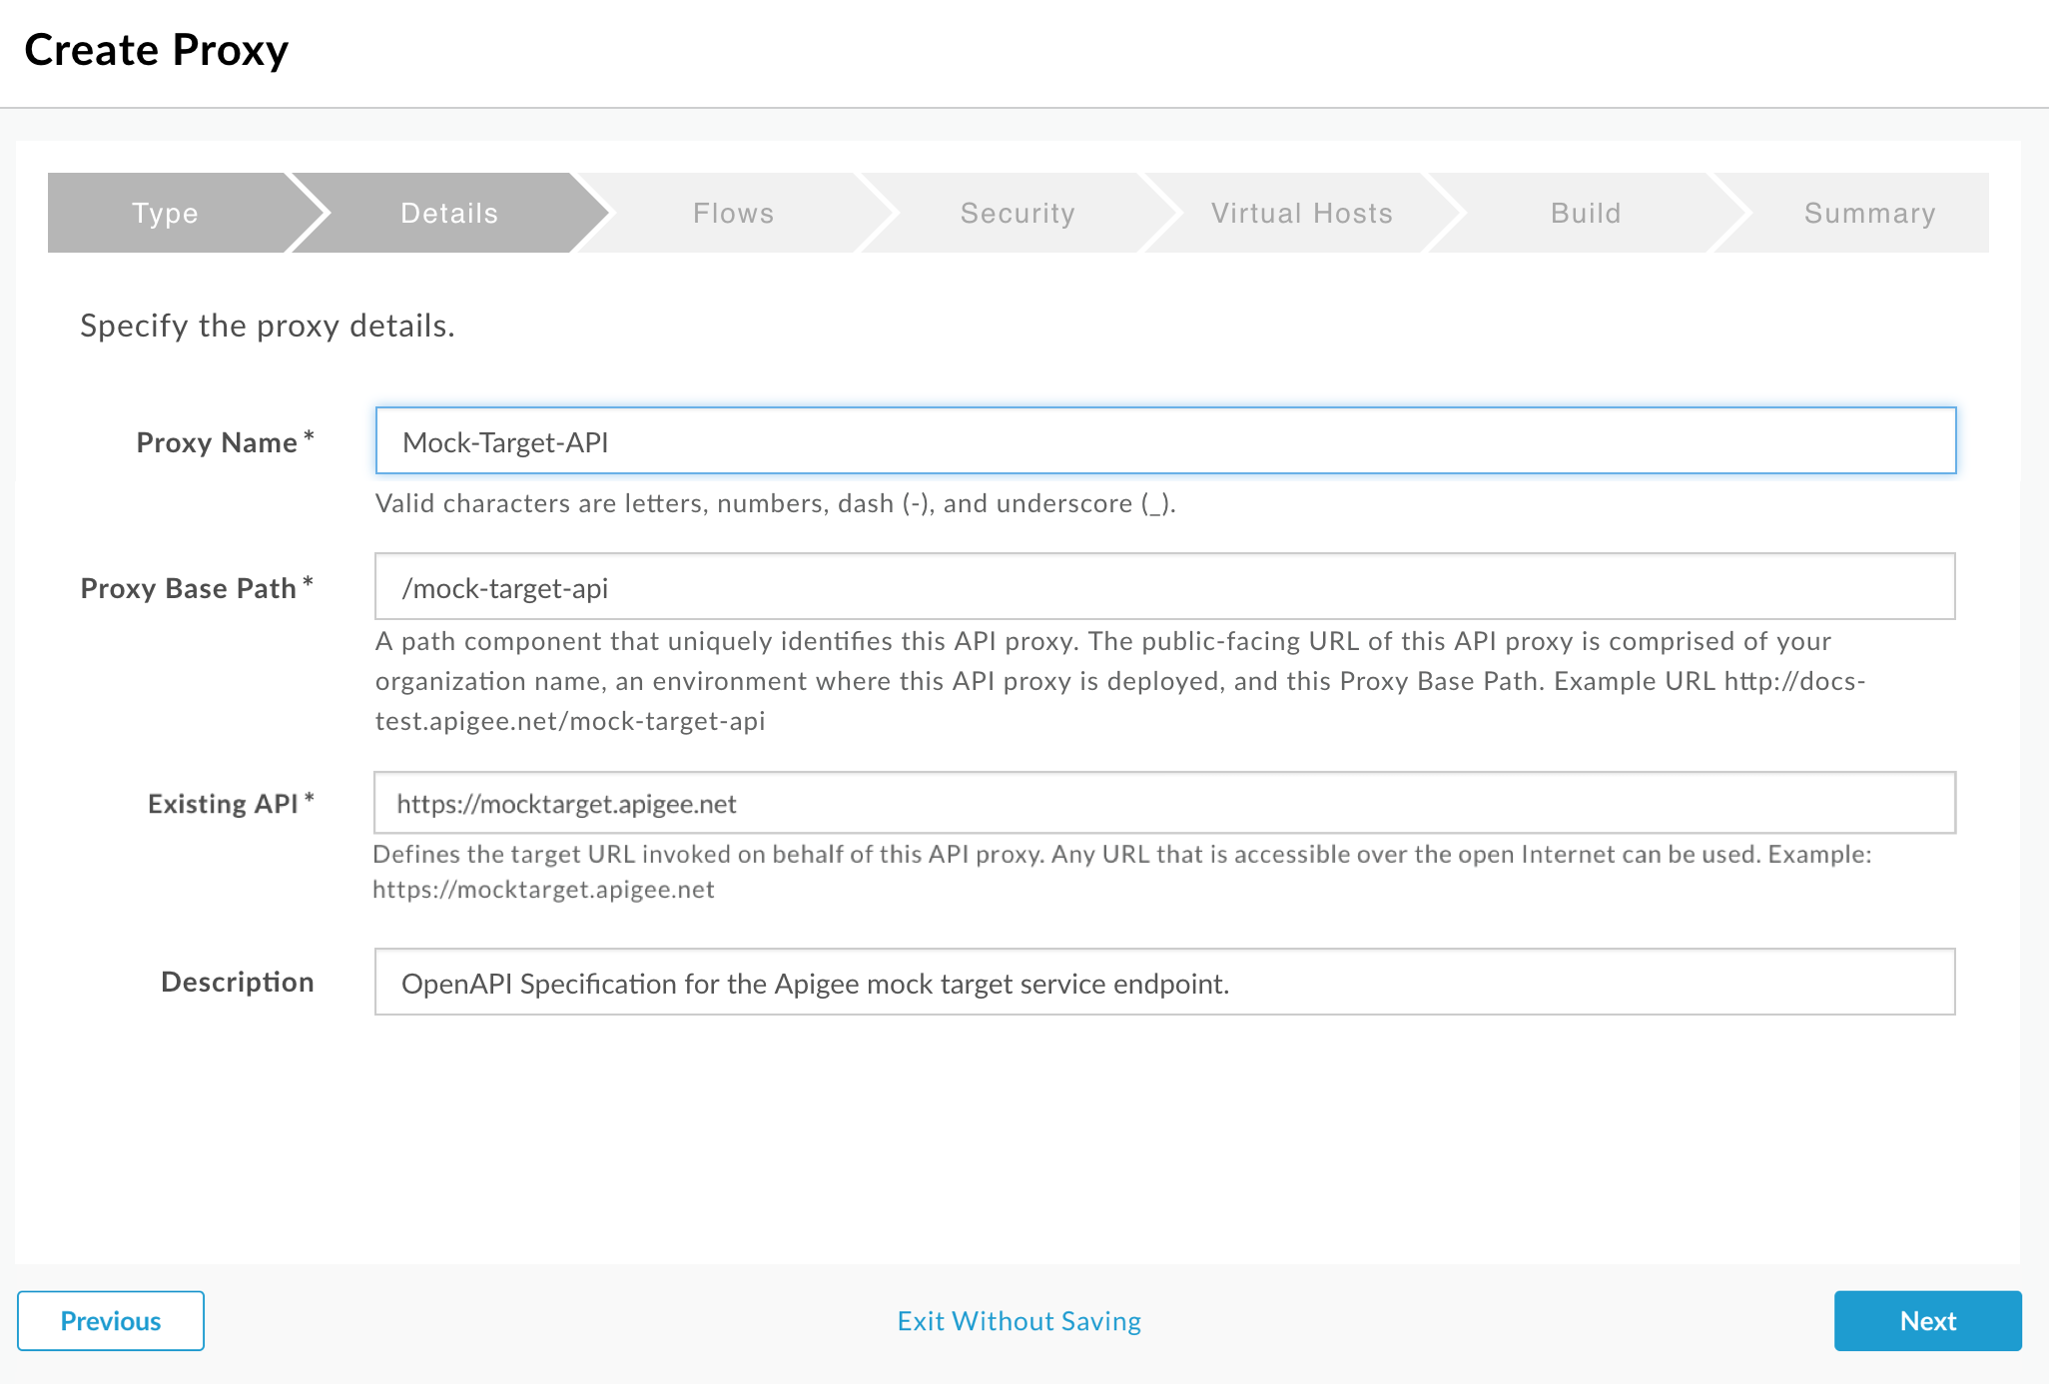2049x1384 pixels.
Task: Click the chevron arrow between Type and Details
Action: pos(292,212)
